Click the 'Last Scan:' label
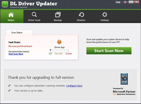This screenshot has height=104, width=141. (x=15, y=42)
